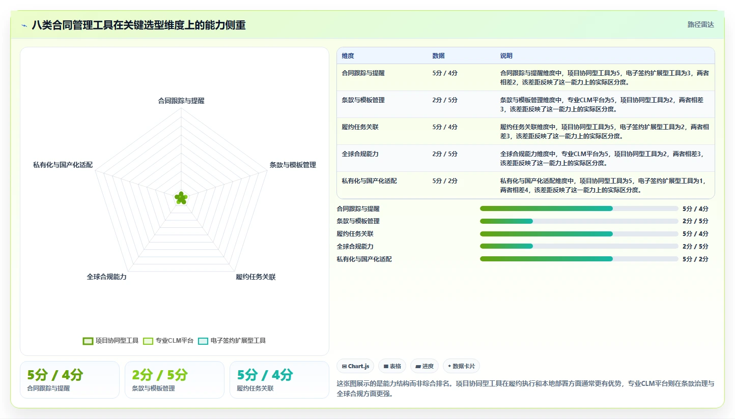Open the 2分 / 5分 条款与模板管理 data card
Screen dimensions: 735x419
tap(175, 380)
